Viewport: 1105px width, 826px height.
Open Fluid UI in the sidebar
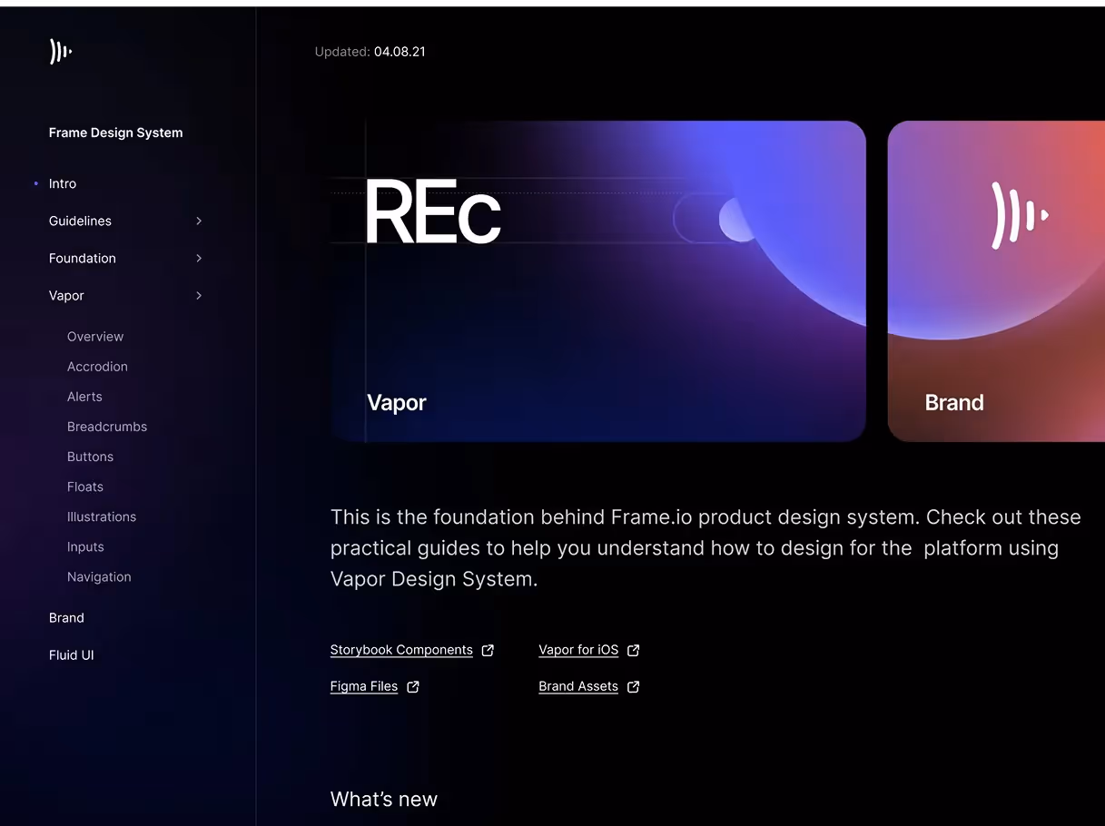72,654
